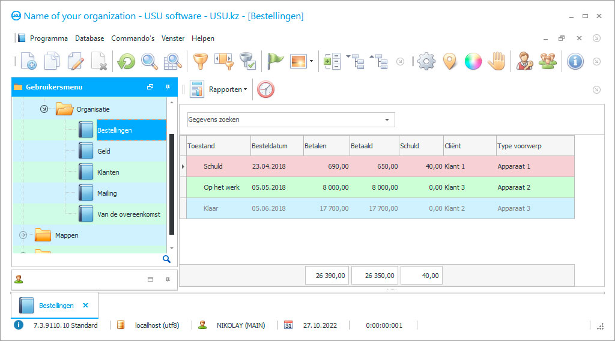This screenshot has height=341, width=615.
Task: Sort by the Toestand column header
Action: pyautogui.click(x=219, y=146)
